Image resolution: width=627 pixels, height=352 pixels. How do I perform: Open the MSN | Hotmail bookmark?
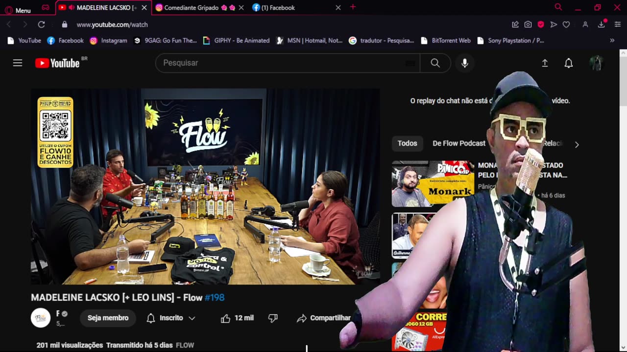tap(309, 41)
